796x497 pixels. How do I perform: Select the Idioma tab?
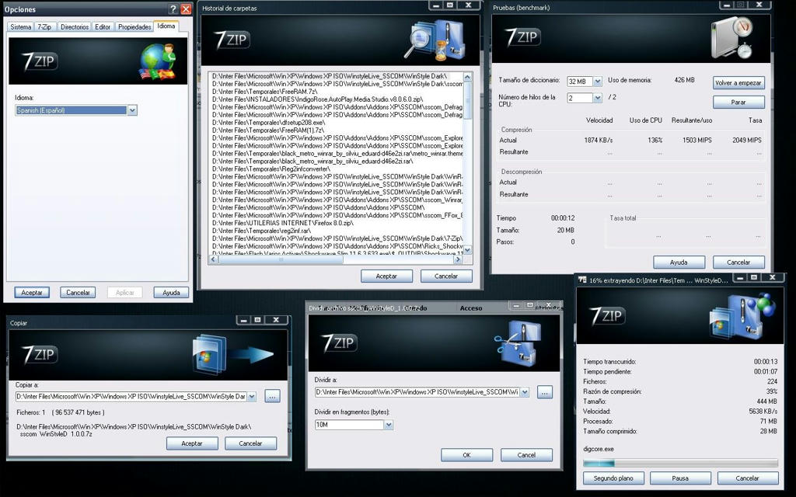(166, 26)
